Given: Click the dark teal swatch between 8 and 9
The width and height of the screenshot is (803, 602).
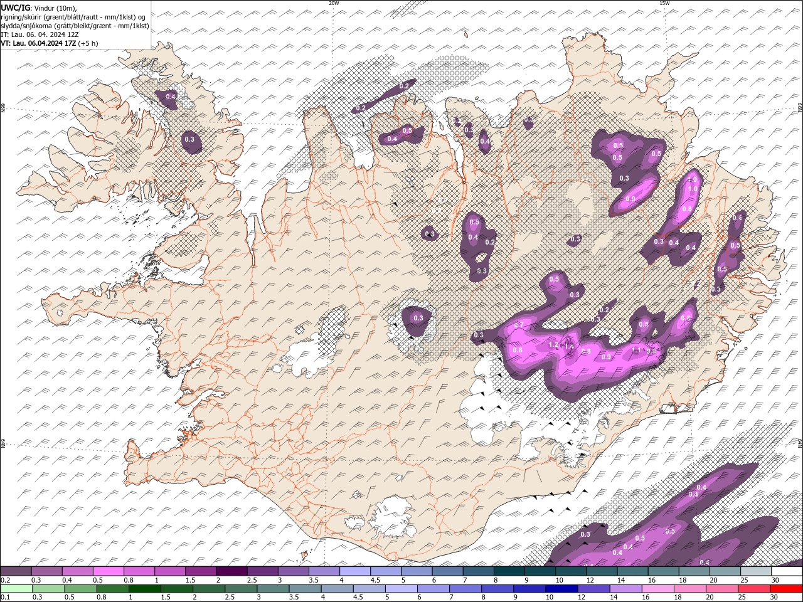Looking at the screenshot, I should (509, 571).
